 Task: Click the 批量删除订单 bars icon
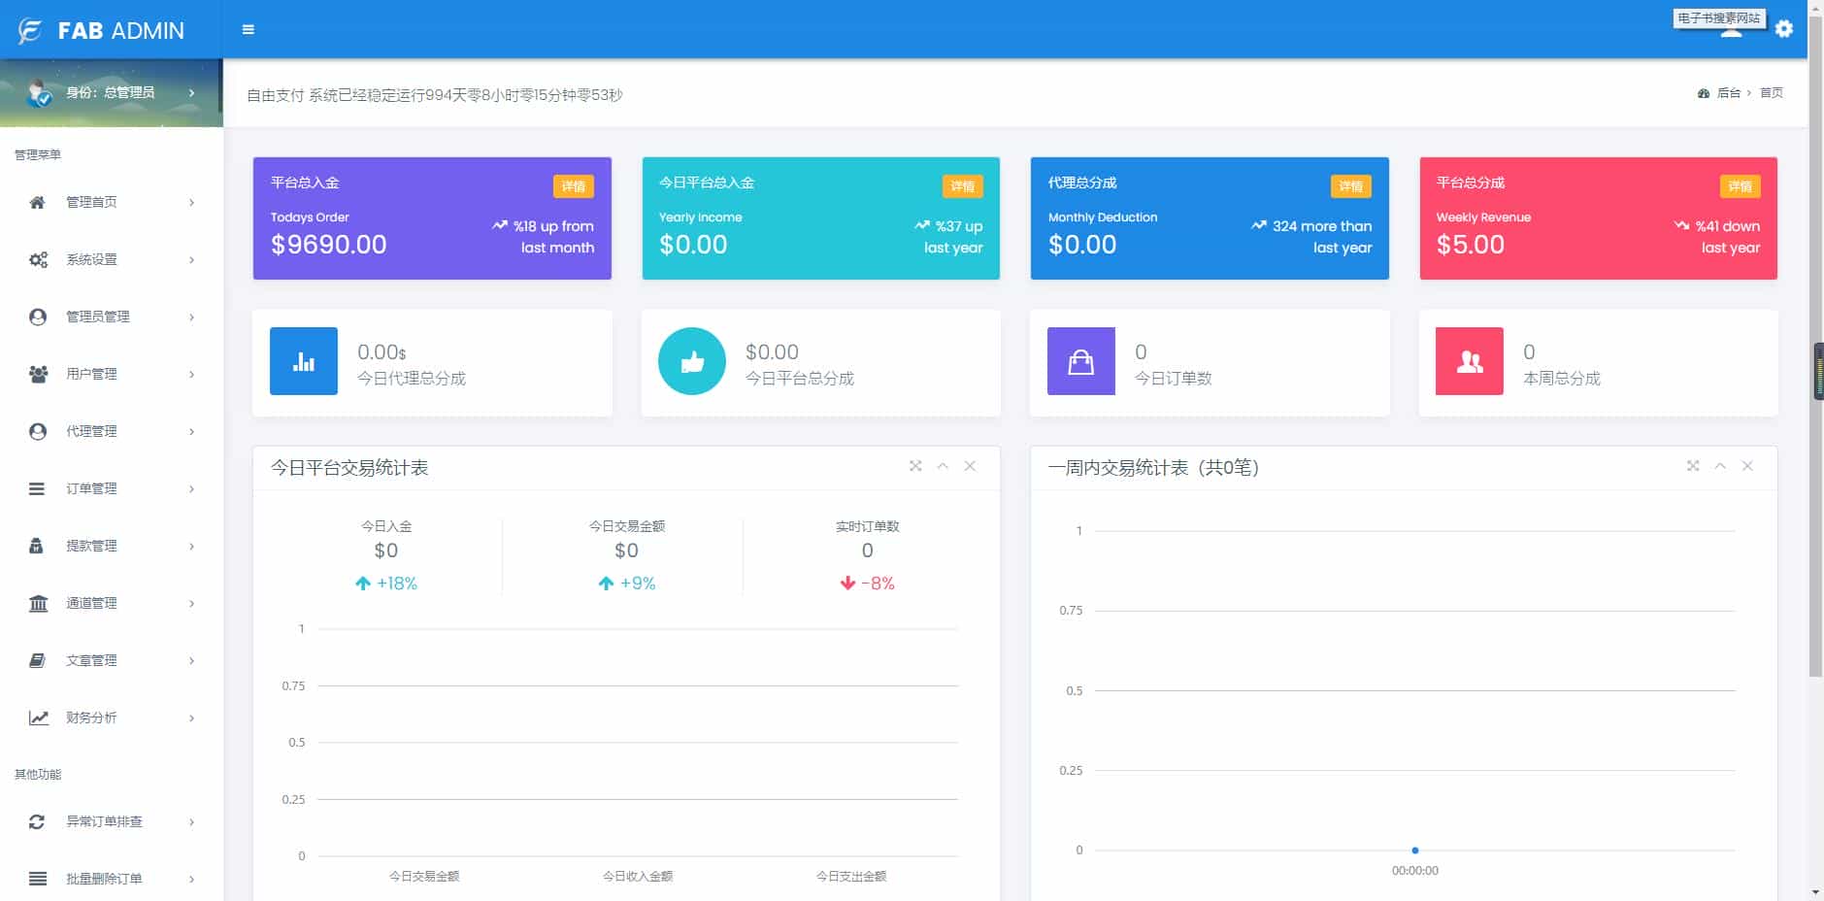pyautogui.click(x=38, y=879)
